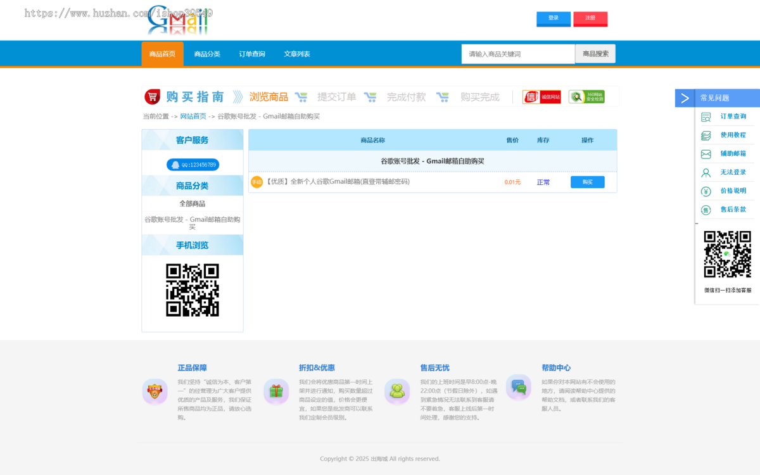Open the 订单查询 nav tab
Screen dimensions: 760x475
coord(252,54)
